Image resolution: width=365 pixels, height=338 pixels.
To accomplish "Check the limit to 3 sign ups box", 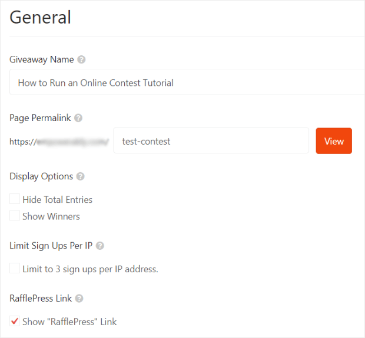I will click(x=15, y=268).
